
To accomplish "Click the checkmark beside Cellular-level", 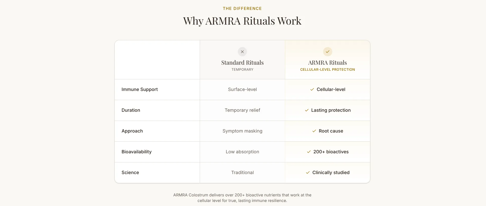I will point(312,89).
